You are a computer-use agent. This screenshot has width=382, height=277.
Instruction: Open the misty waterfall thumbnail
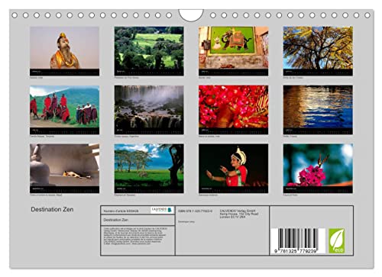(x=149, y=110)
